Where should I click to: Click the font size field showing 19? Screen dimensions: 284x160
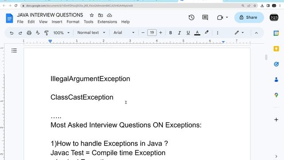[152, 32]
